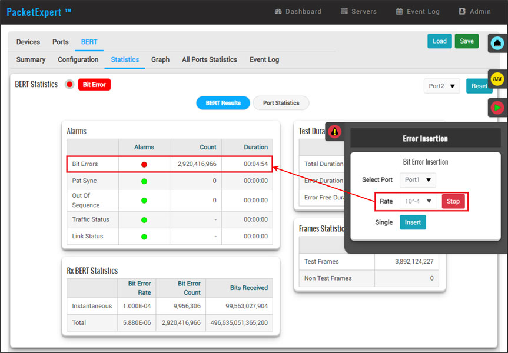508x353 pixels.
Task: Click the Link Status alarm dot
Action: coord(144,237)
